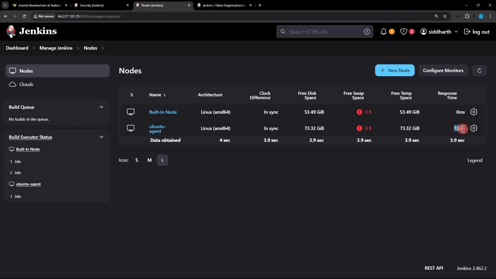Screen dimensions: 496x279
Task: Go back with browser back arrow
Action: pyautogui.click(x=6, y=16)
